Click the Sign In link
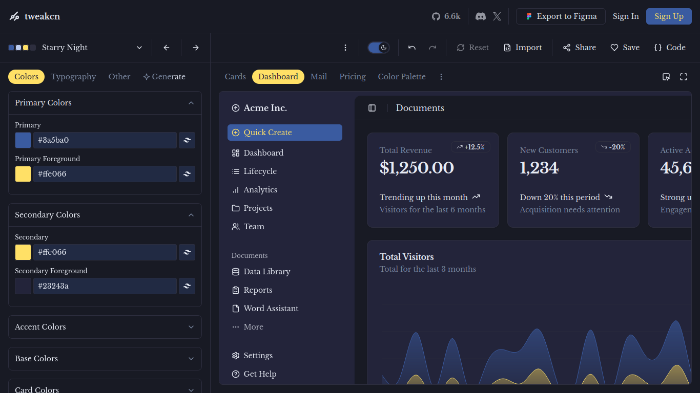Screen dimensions: 700x393 pos(626,16)
